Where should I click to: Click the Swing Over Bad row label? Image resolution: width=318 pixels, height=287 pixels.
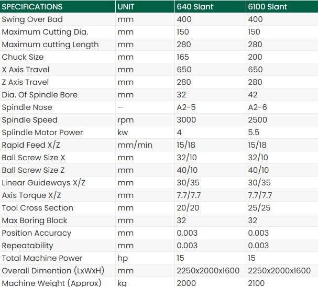[x=32, y=19]
